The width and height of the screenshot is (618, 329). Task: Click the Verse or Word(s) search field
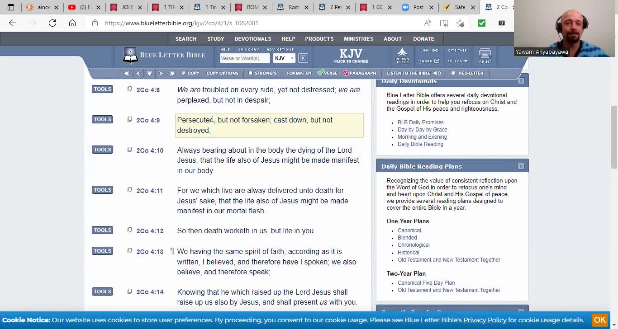[x=245, y=58]
